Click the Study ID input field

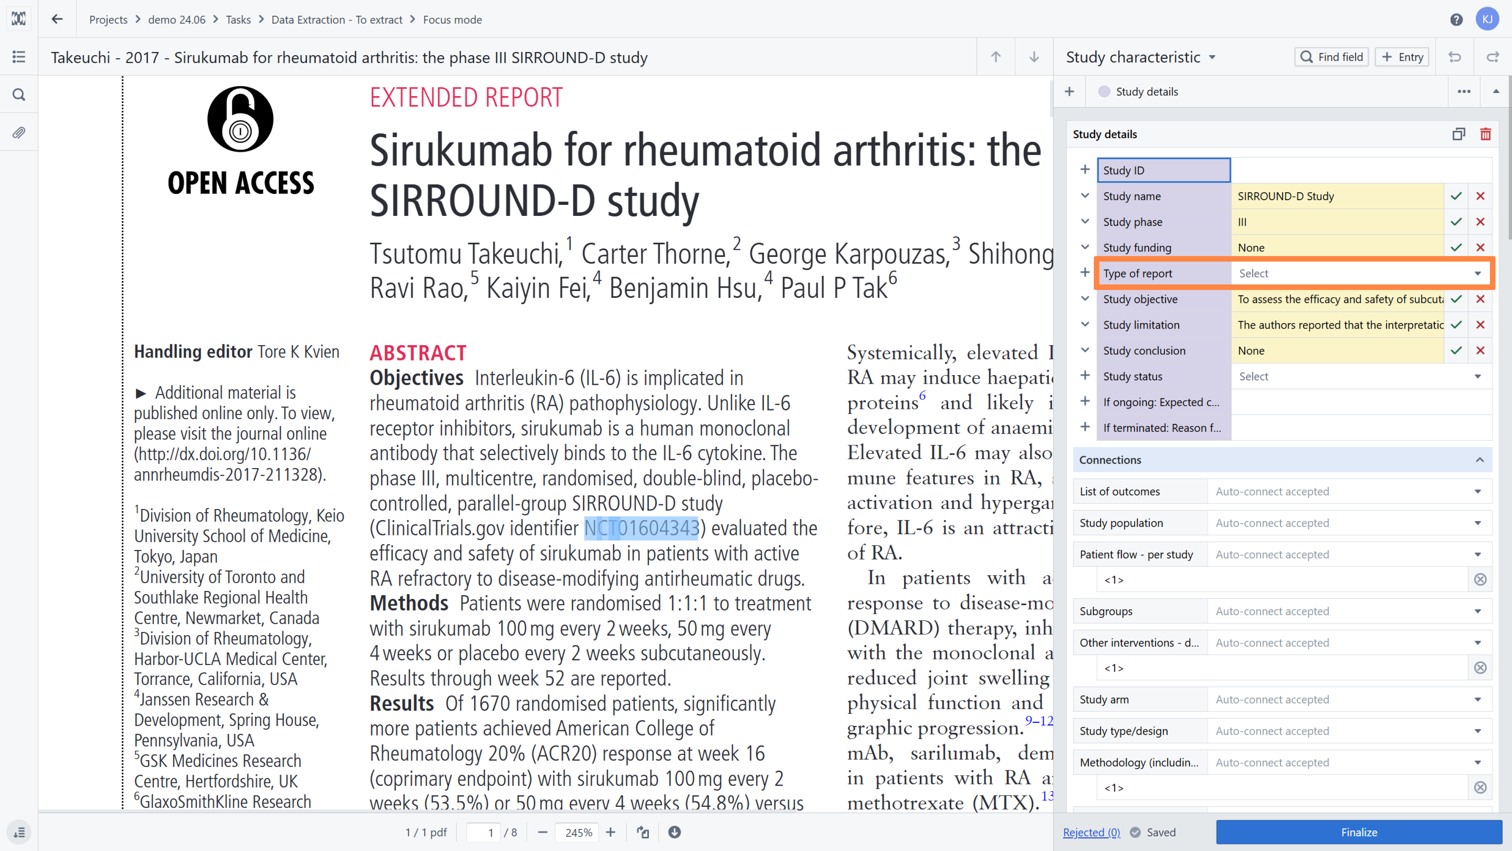click(1360, 170)
